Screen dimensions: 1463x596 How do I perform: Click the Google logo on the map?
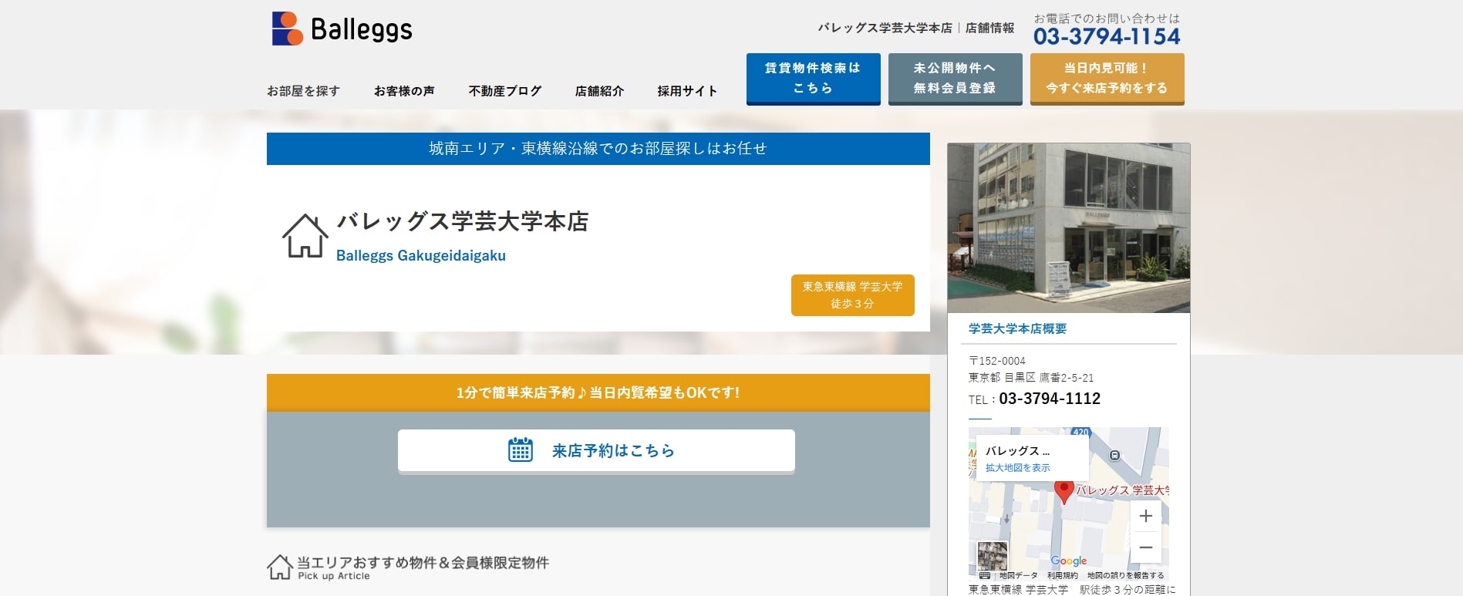(1069, 561)
